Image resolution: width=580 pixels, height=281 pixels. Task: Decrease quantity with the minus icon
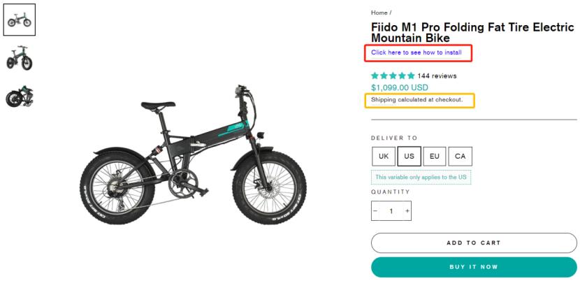[375, 210]
